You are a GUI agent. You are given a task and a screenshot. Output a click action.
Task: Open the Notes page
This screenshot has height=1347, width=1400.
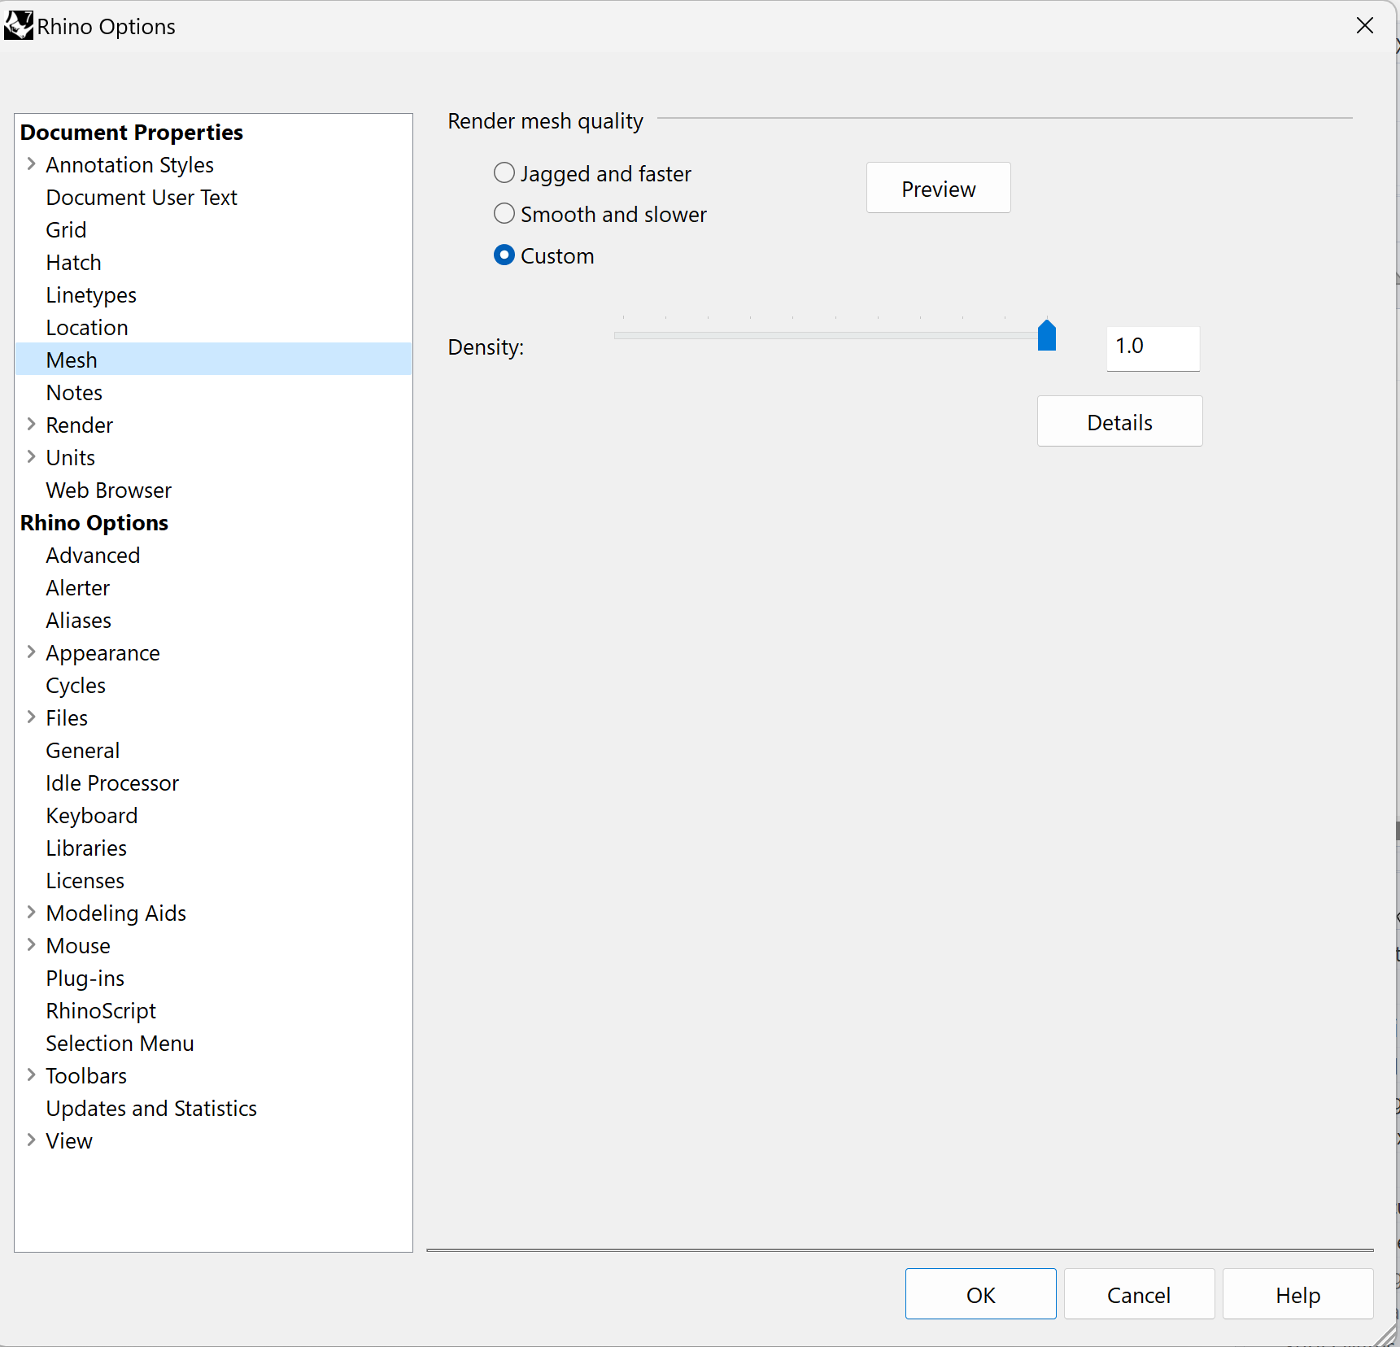tap(74, 393)
